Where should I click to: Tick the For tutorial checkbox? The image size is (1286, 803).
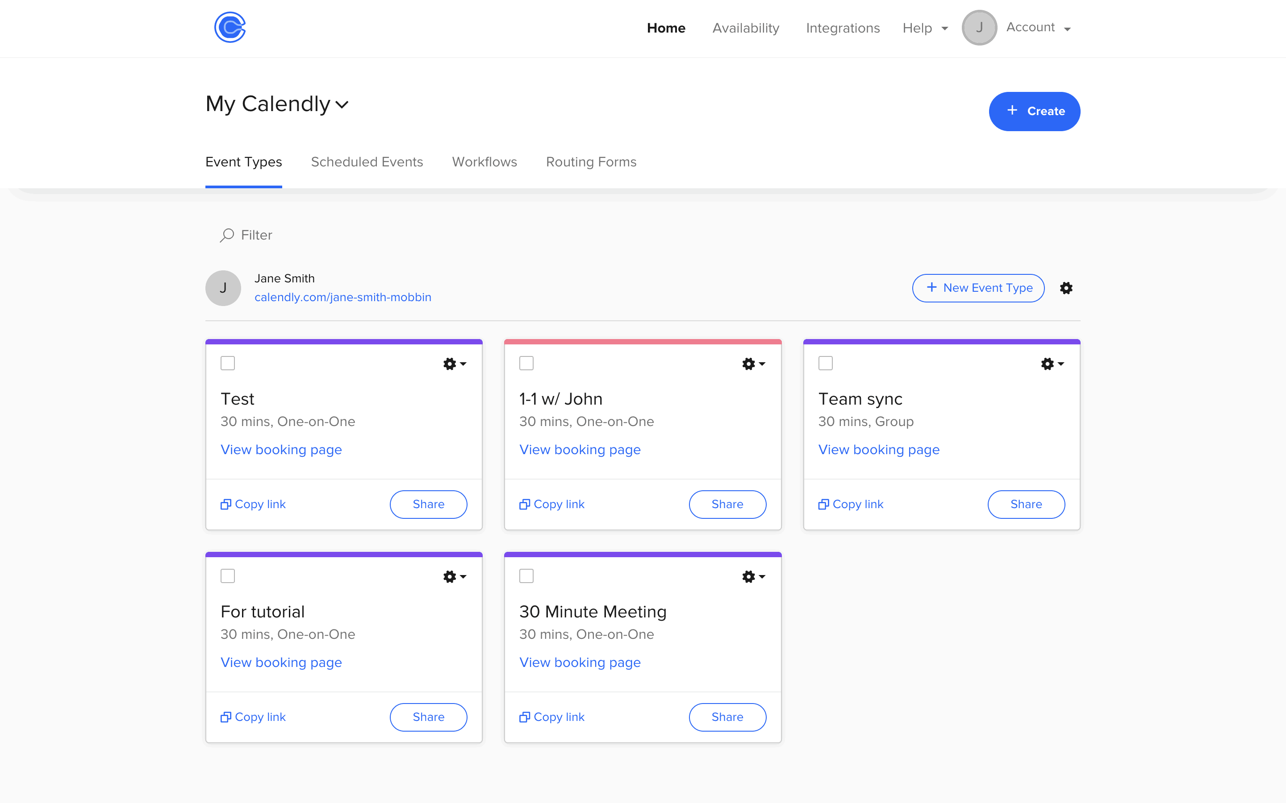[227, 575]
